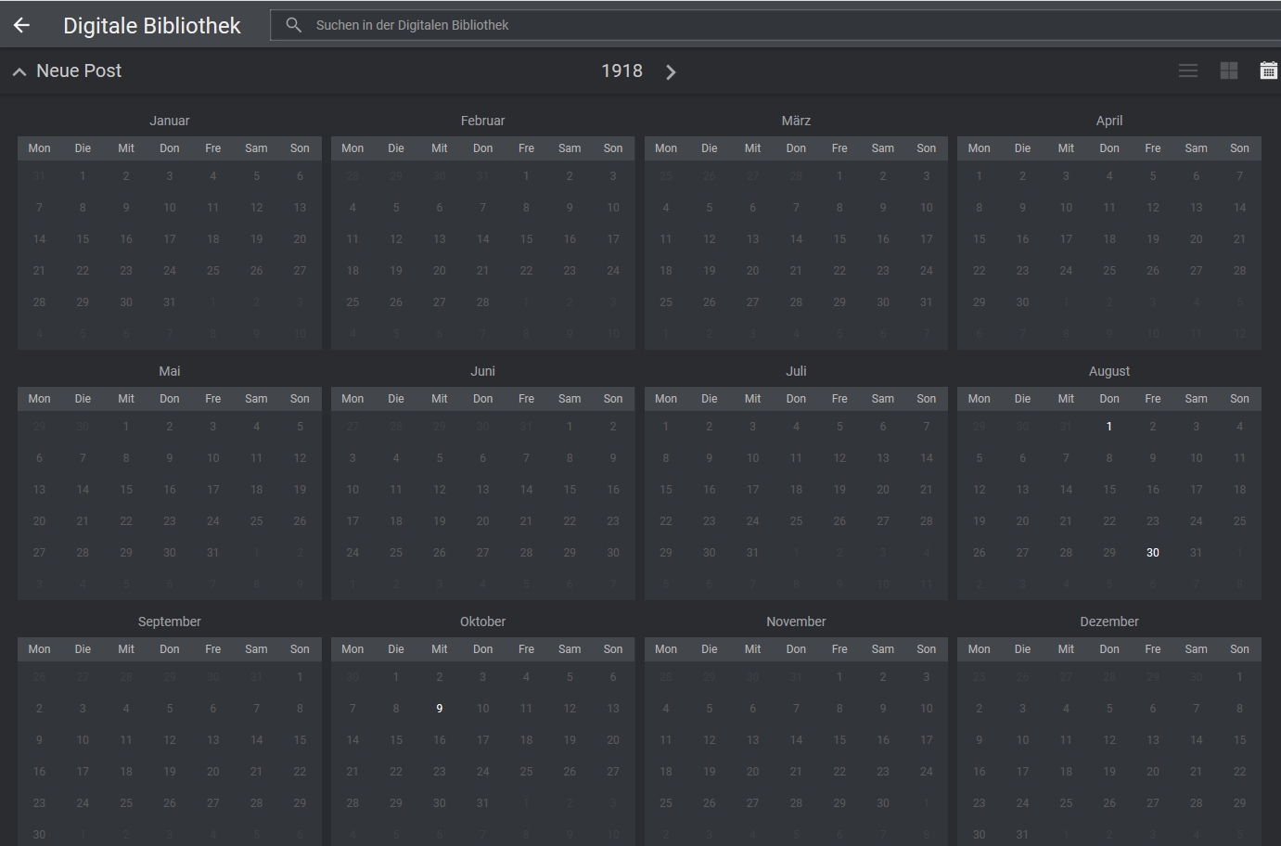
Task: Click day 11 in November
Action: [666, 740]
